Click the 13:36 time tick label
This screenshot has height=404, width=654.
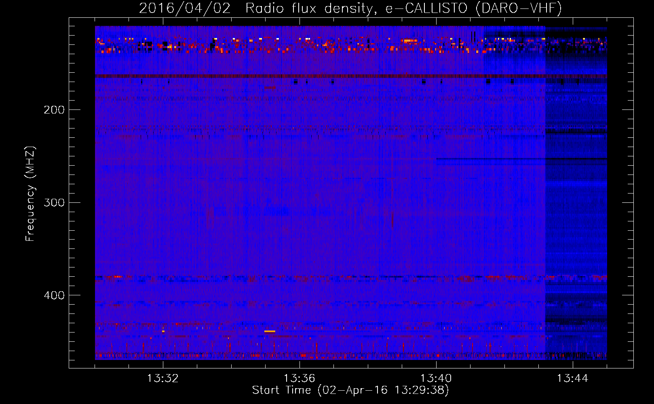tap(300, 379)
